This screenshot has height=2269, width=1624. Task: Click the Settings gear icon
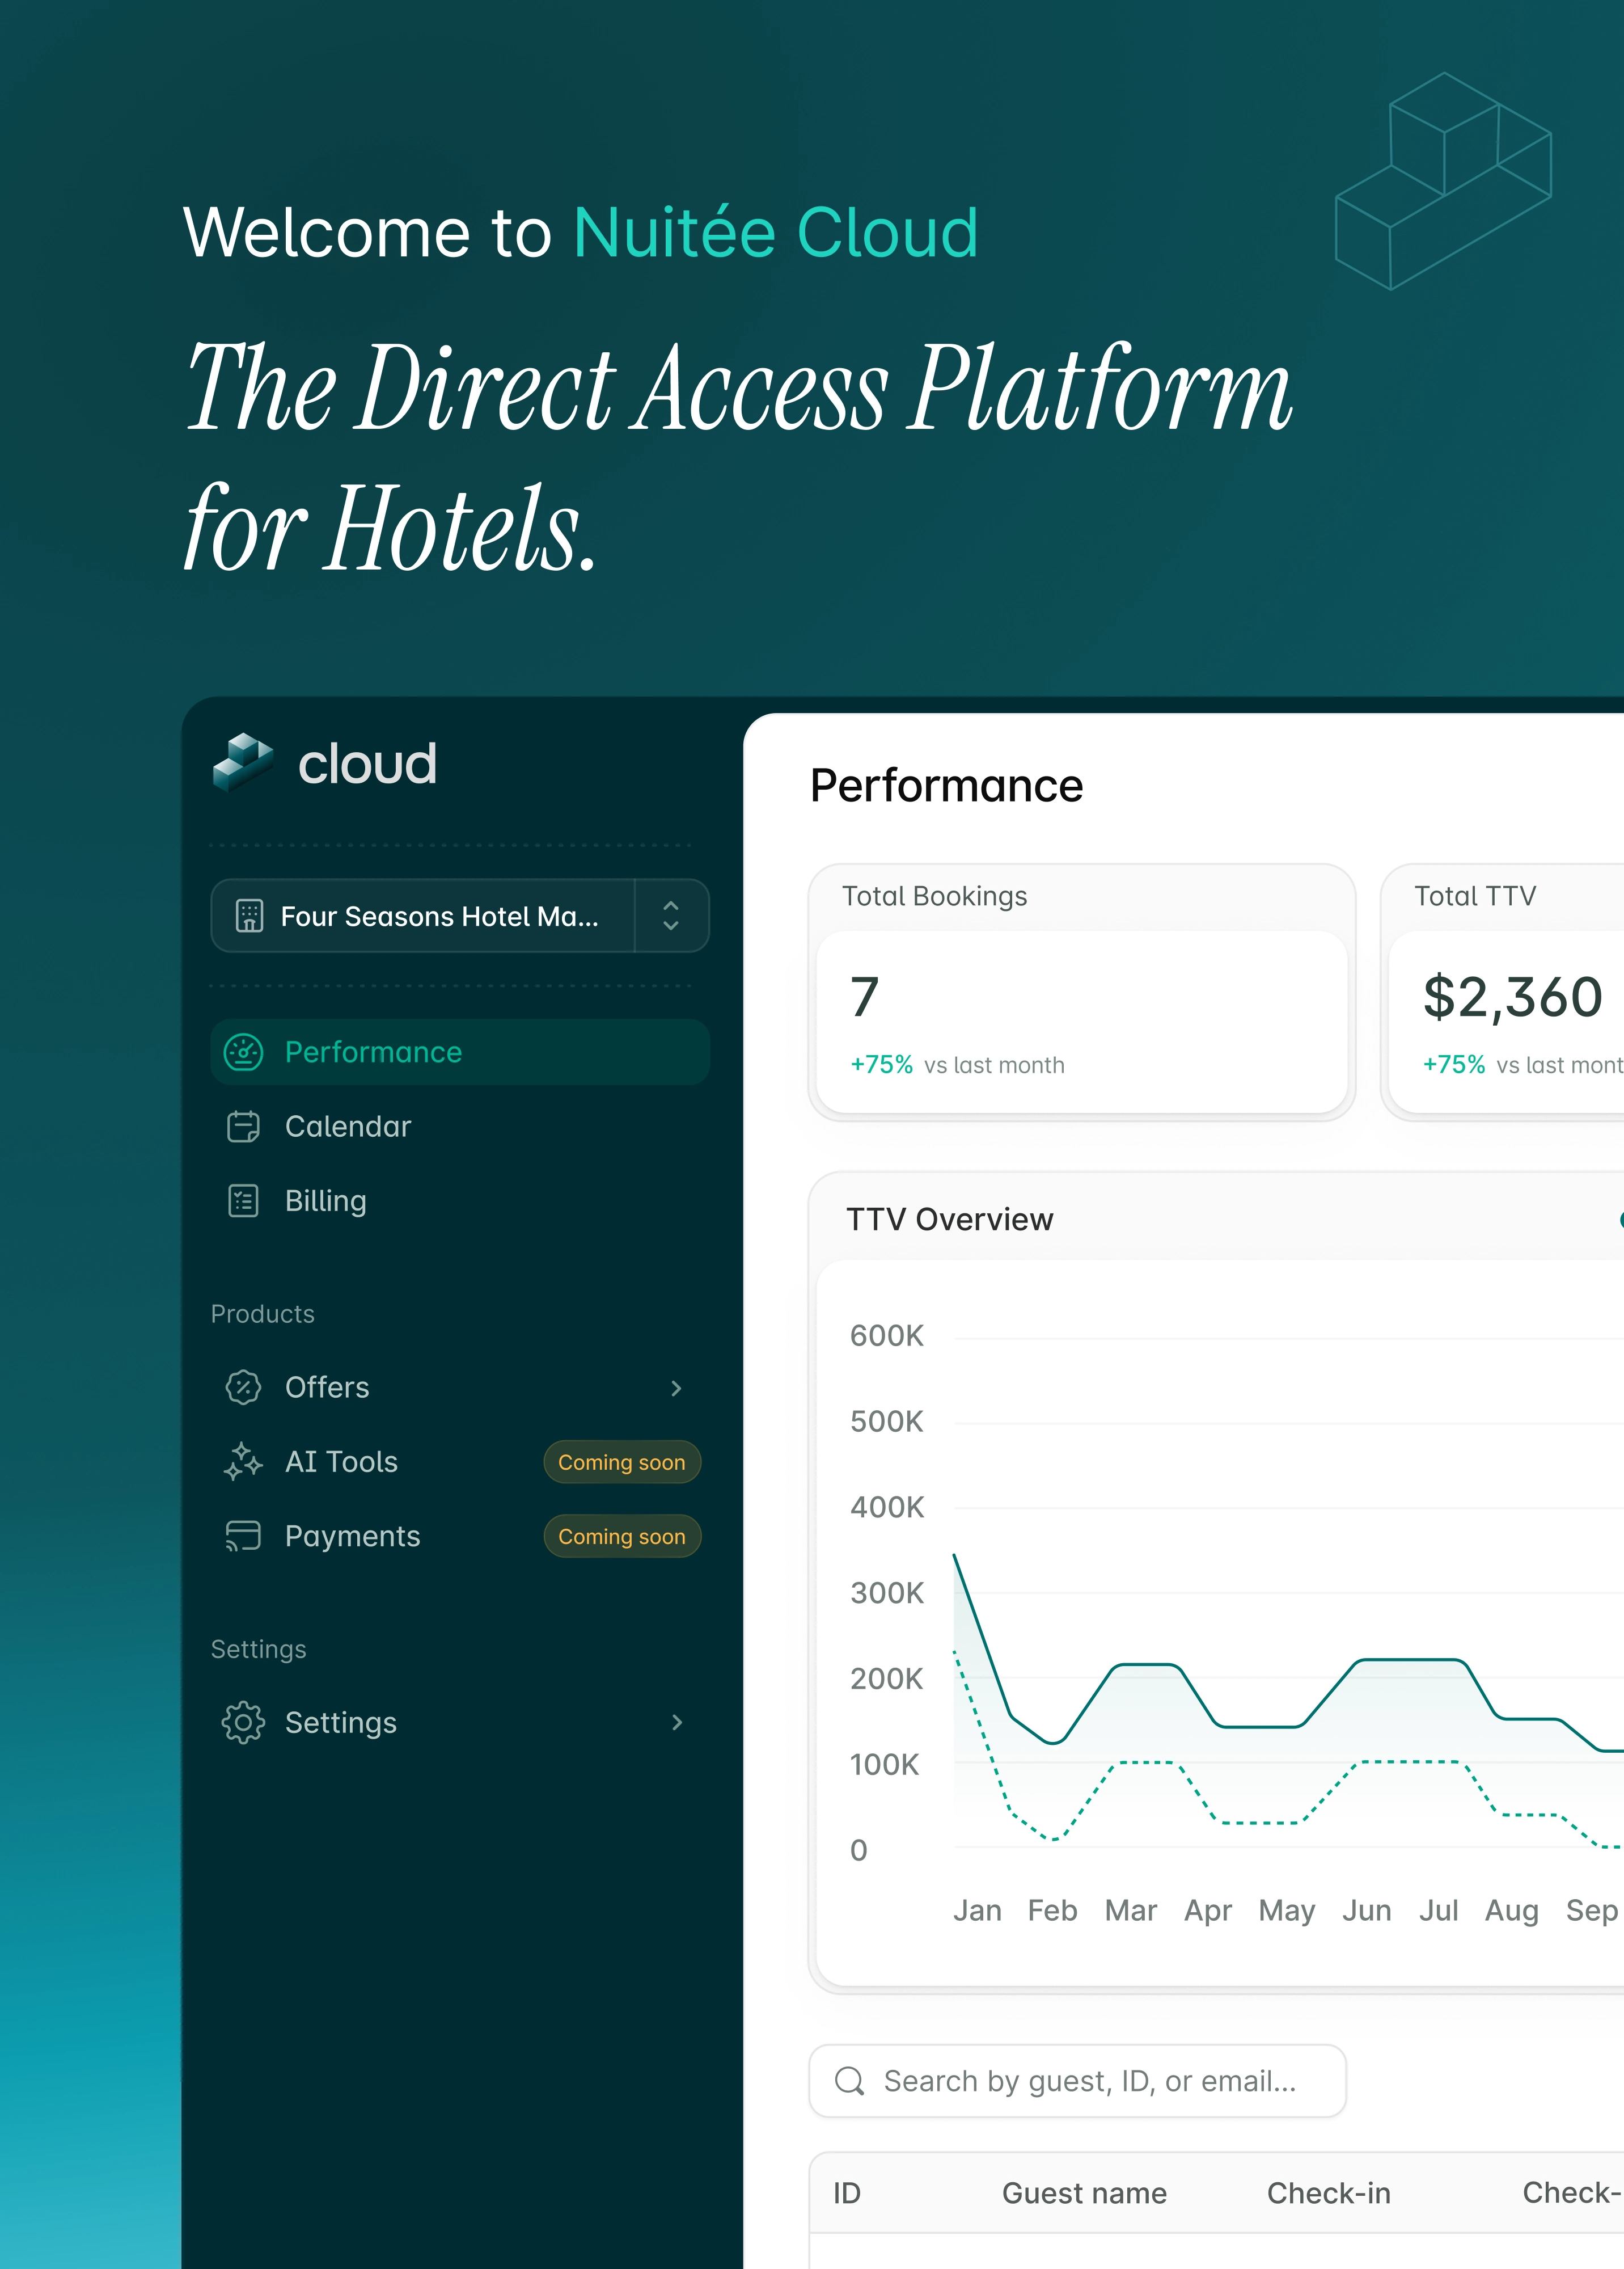click(243, 1723)
